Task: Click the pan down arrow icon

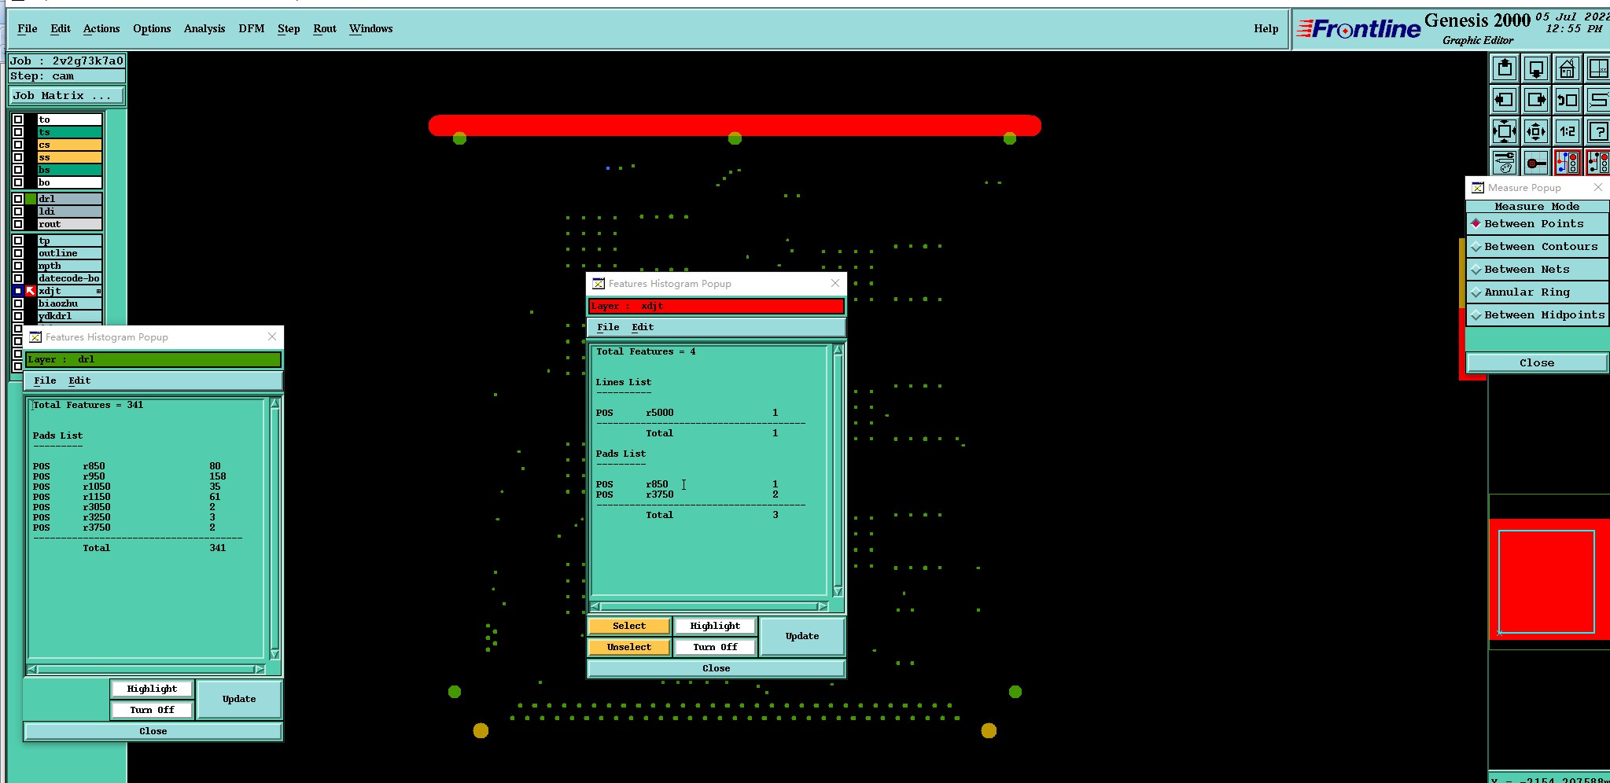Action: [x=1536, y=68]
